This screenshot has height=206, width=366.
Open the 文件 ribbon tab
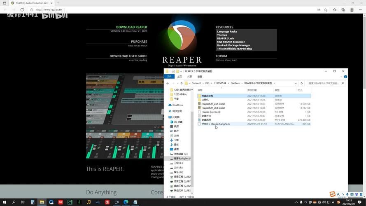[x=169, y=77]
